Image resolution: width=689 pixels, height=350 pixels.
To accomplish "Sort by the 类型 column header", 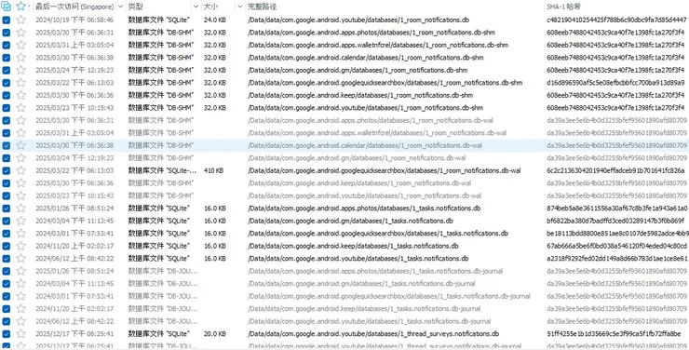I will [135, 7].
